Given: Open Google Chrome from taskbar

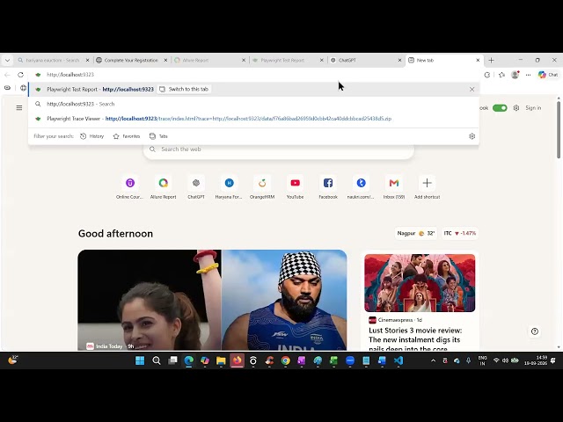Looking at the screenshot, I should point(285,360).
